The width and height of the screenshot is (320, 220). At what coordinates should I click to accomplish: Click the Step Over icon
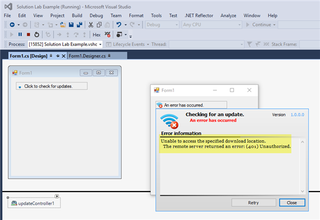click(76, 35)
